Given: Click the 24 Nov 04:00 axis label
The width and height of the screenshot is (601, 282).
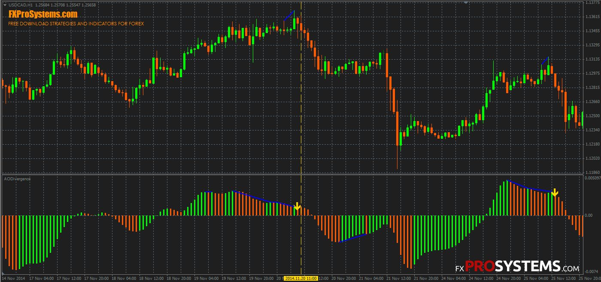Looking at the screenshot, I should tap(453, 278).
